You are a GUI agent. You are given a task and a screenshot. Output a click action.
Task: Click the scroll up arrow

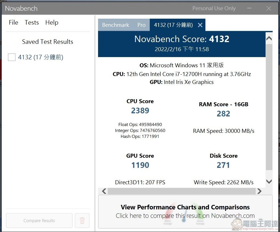(269, 38)
